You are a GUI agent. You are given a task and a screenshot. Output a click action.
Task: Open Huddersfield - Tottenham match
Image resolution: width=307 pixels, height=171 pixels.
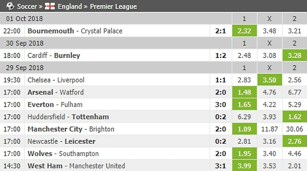pyautogui.click(x=68, y=117)
